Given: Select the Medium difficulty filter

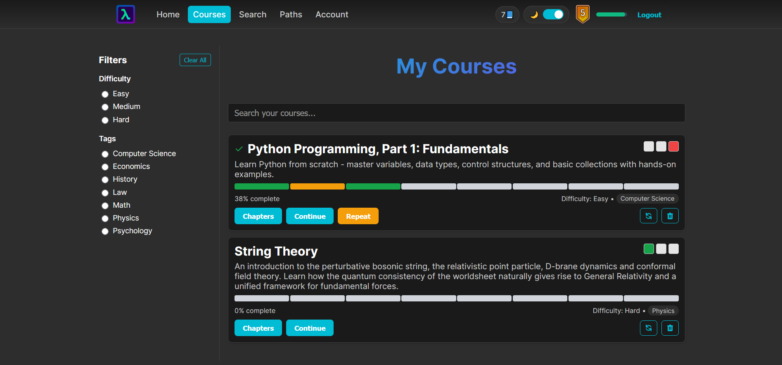Looking at the screenshot, I should 105,107.
